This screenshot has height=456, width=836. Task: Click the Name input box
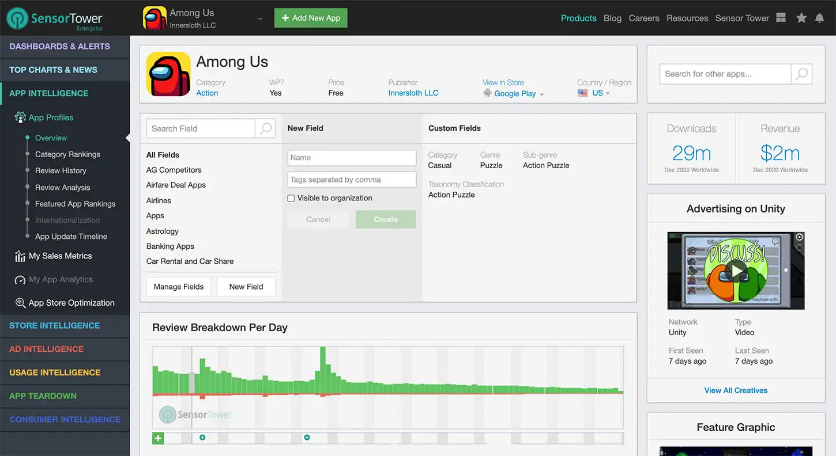point(352,158)
